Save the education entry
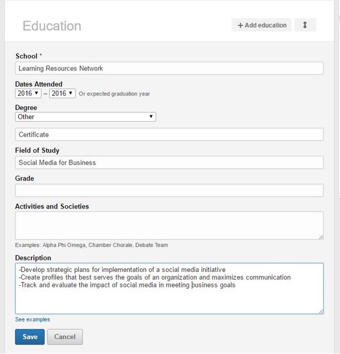This screenshot has width=340, height=354. click(30, 337)
